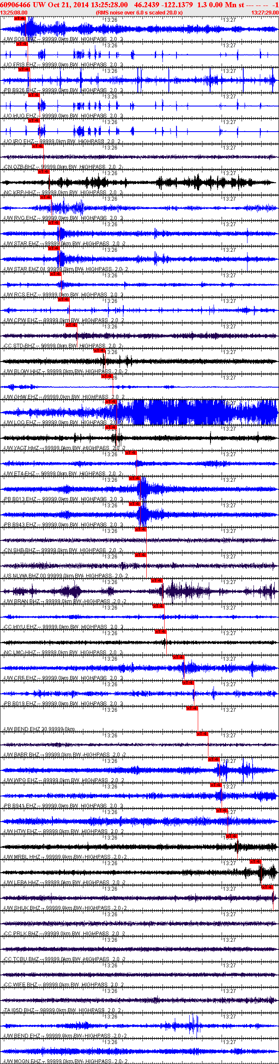Select the red pick flag on UW LEBA trace
The height and width of the screenshot is (1064, 279).
(x=256, y=862)
